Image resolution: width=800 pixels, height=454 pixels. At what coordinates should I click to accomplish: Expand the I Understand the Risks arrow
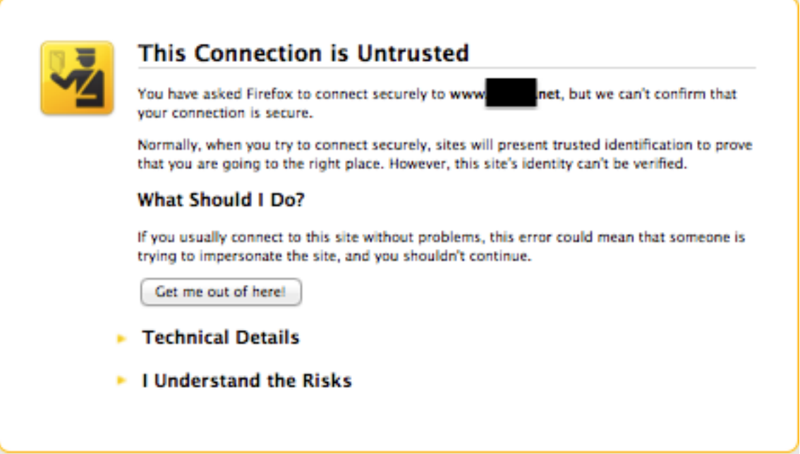121,381
